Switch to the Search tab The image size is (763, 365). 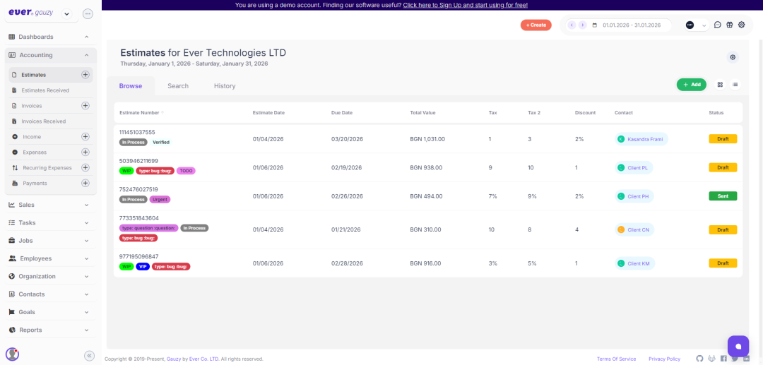pos(178,86)
